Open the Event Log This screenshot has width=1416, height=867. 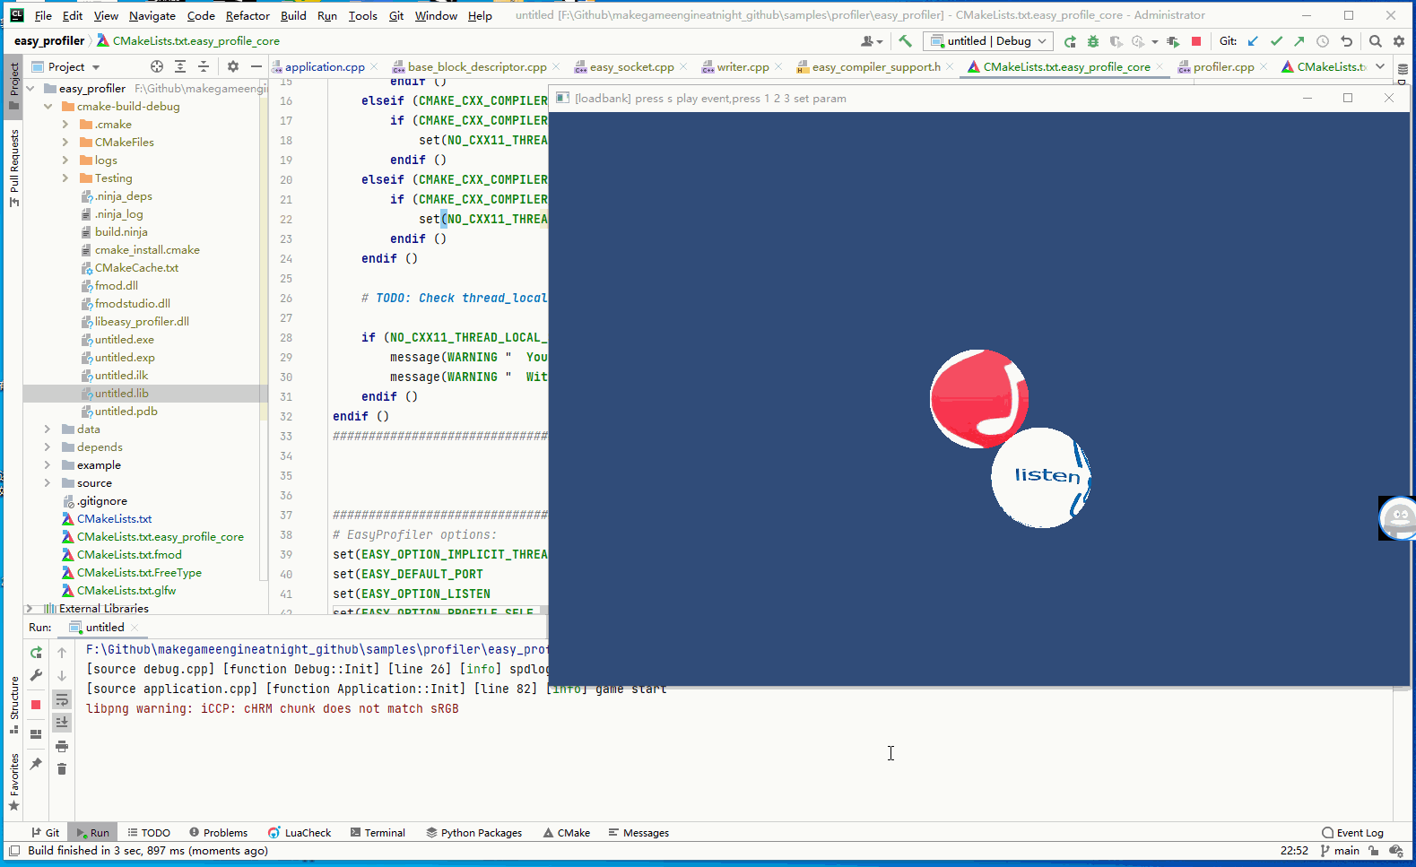point(1352,833)
